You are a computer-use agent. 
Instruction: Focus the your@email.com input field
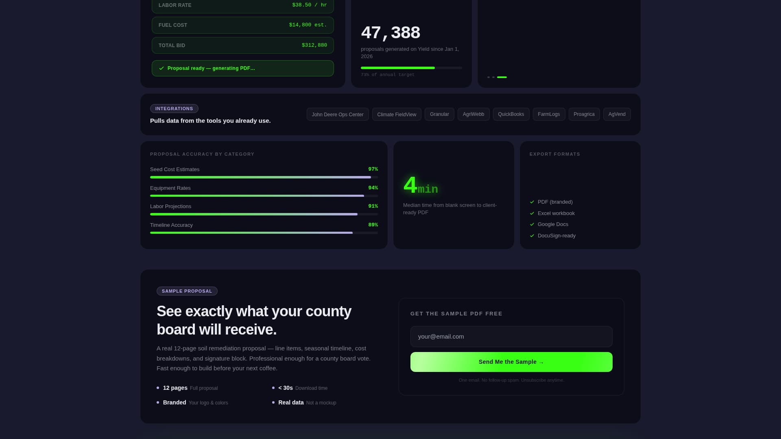[x=511, y=337]
